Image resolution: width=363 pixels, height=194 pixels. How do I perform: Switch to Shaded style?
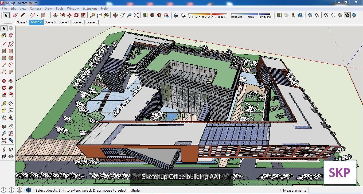(x=340, y=15)
